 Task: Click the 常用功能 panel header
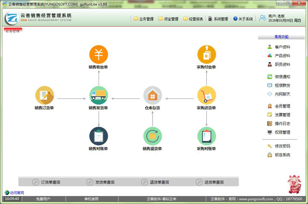click(281, 37)
